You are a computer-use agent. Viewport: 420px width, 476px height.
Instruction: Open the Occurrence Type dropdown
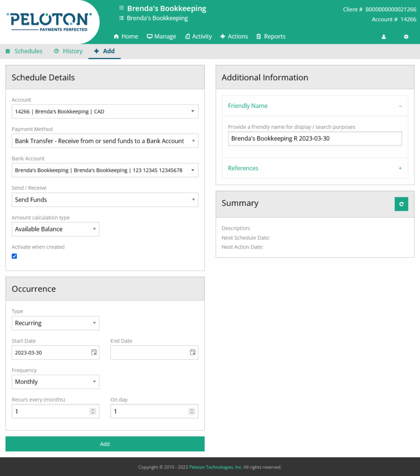(x=56, y=323)
